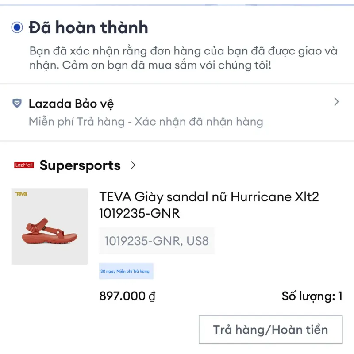Tap the blue shield beside Lazada Bảo vệ
The height and width of the screenshot is (354, 354).
click(17, 104)
